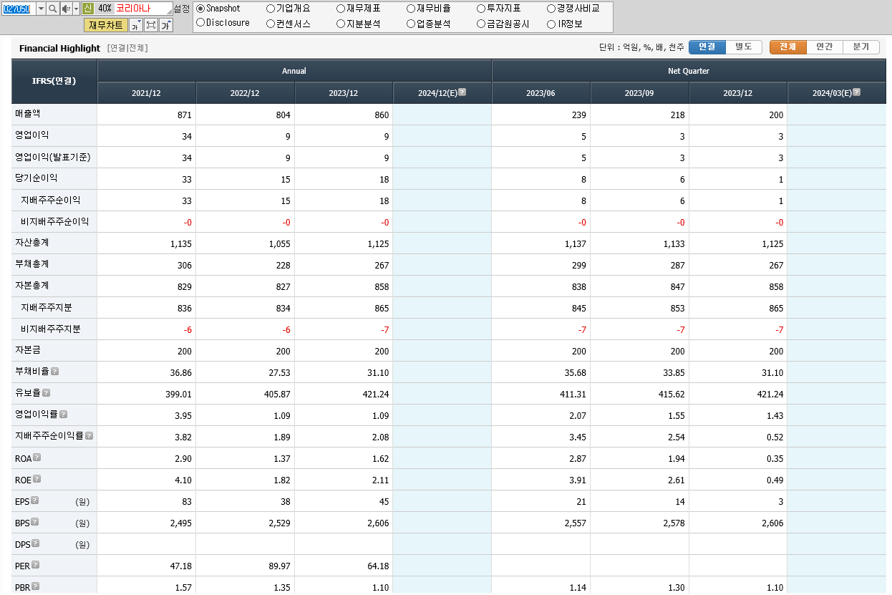This screenshot has height=595, width=892.
Task: Click the 재무차트 button
Action: click(105, 25)
